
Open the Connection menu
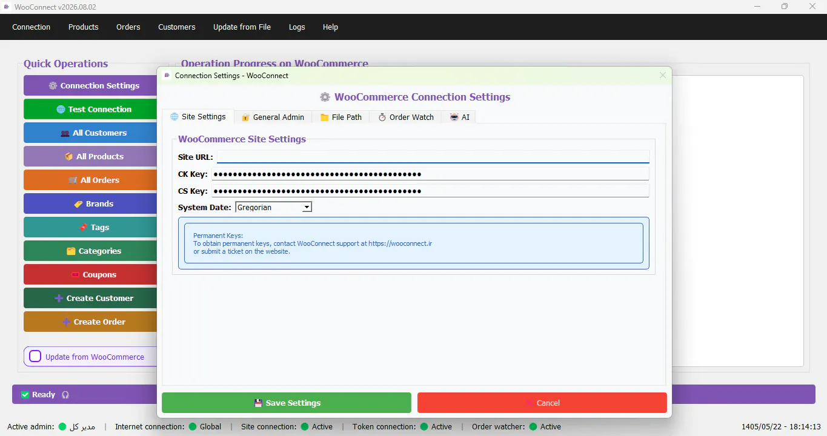pyautogui.click(x=32, y=27)
